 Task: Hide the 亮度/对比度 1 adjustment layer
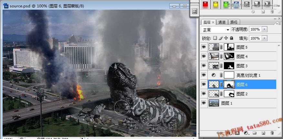pyautogui.click(x=204, y=75)
